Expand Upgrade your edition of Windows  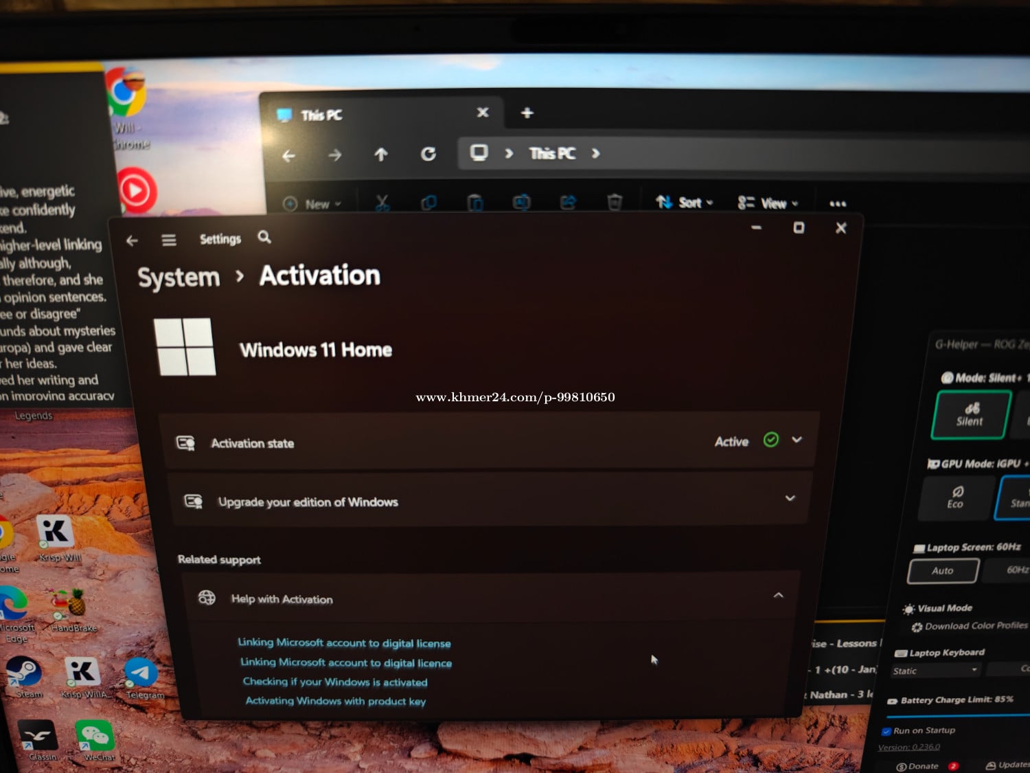click(790, 498)
